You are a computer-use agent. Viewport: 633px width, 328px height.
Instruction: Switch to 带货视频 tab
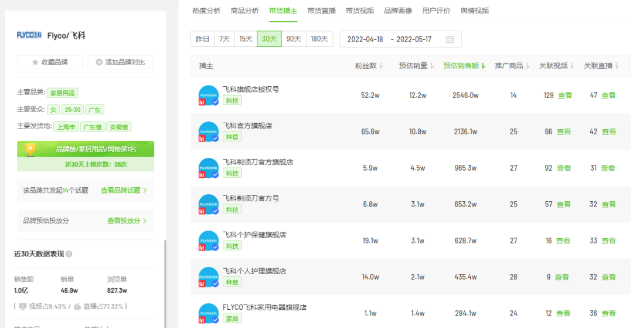pos(360,11)
